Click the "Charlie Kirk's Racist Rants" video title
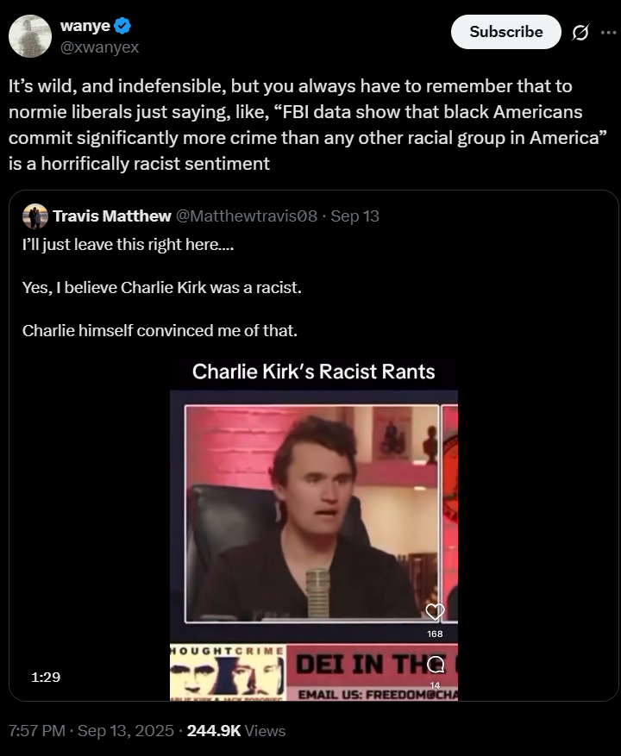Image resolution: width=621 pixels, height=756 pixels. coord(313,372)
